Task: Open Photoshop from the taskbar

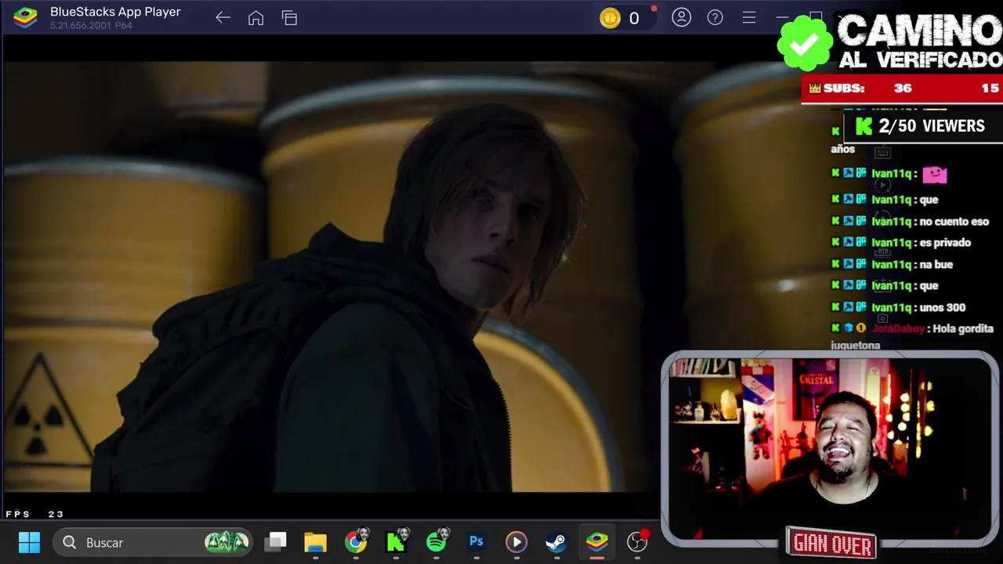Action: click(x=476, y=542)
